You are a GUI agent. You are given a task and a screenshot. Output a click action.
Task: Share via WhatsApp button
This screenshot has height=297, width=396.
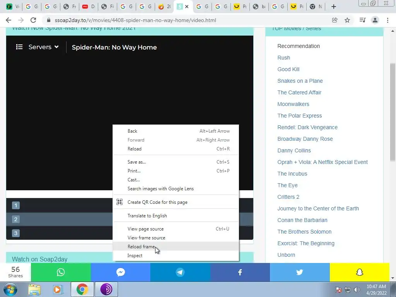(61, 272)
